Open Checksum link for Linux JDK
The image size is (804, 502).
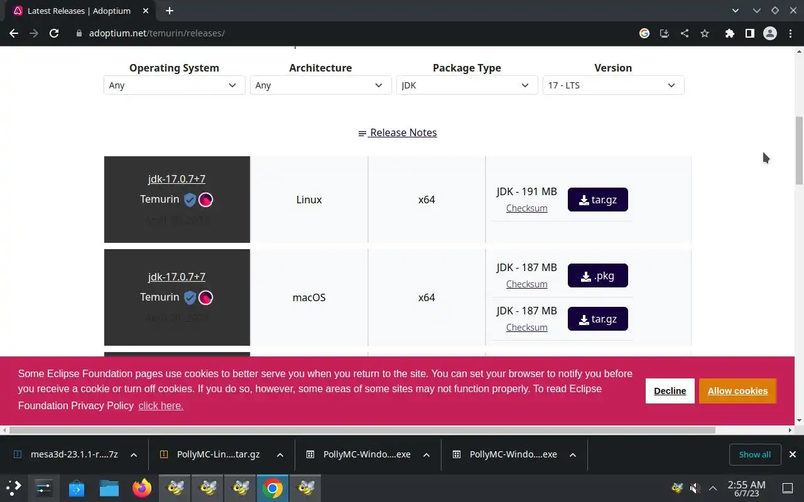coord(526,208)
